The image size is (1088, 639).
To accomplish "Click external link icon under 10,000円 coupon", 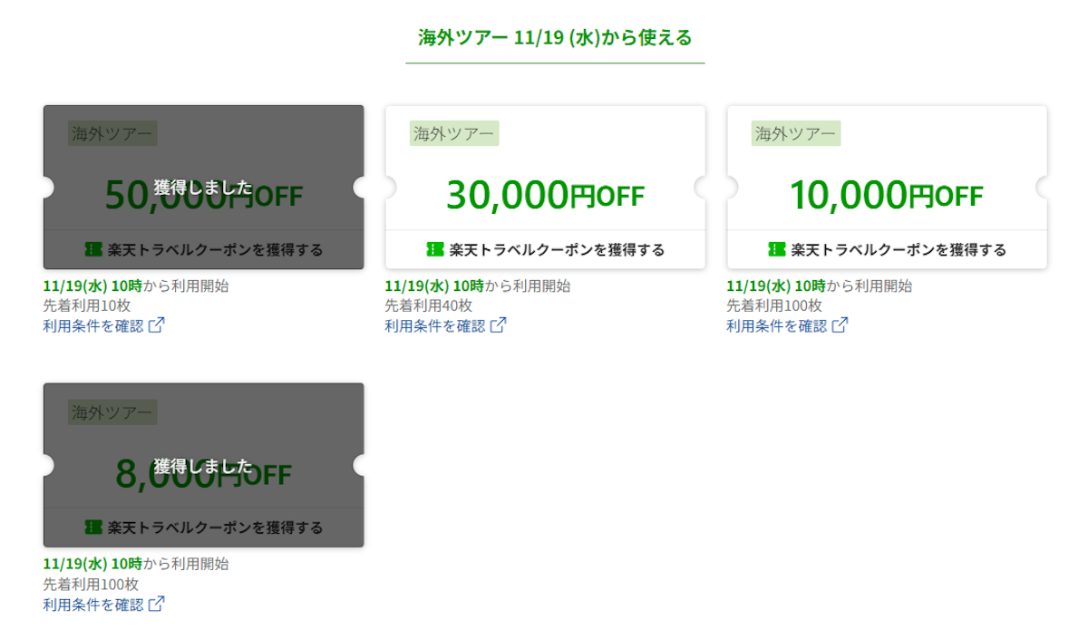I will (x=840, y=325).
